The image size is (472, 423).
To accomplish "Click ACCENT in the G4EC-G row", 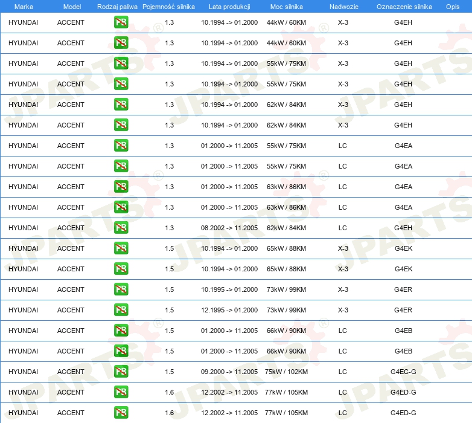I will click(x=71, y=372).
